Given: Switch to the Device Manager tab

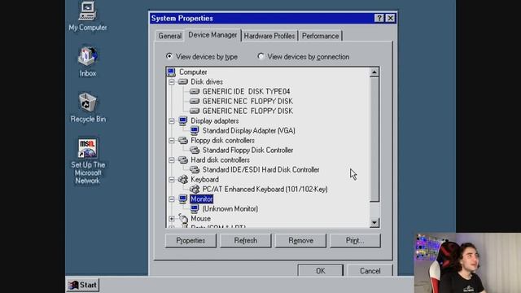Looking at the screenshot, I should pos(212,35).
